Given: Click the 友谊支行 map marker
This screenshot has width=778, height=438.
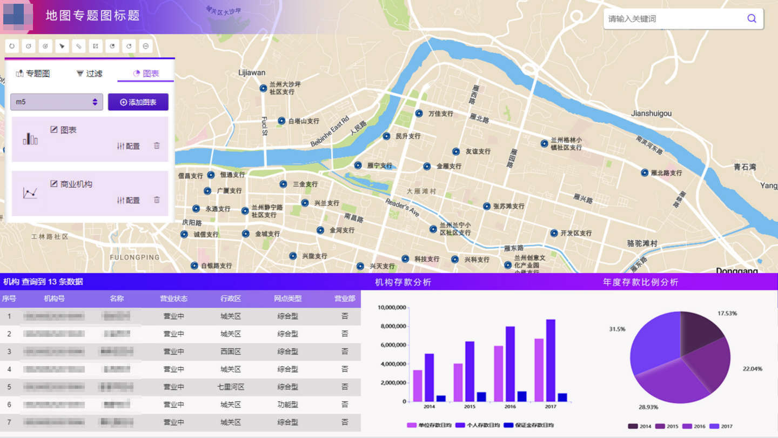Looking at the screenshot, I should click(456, 151).
